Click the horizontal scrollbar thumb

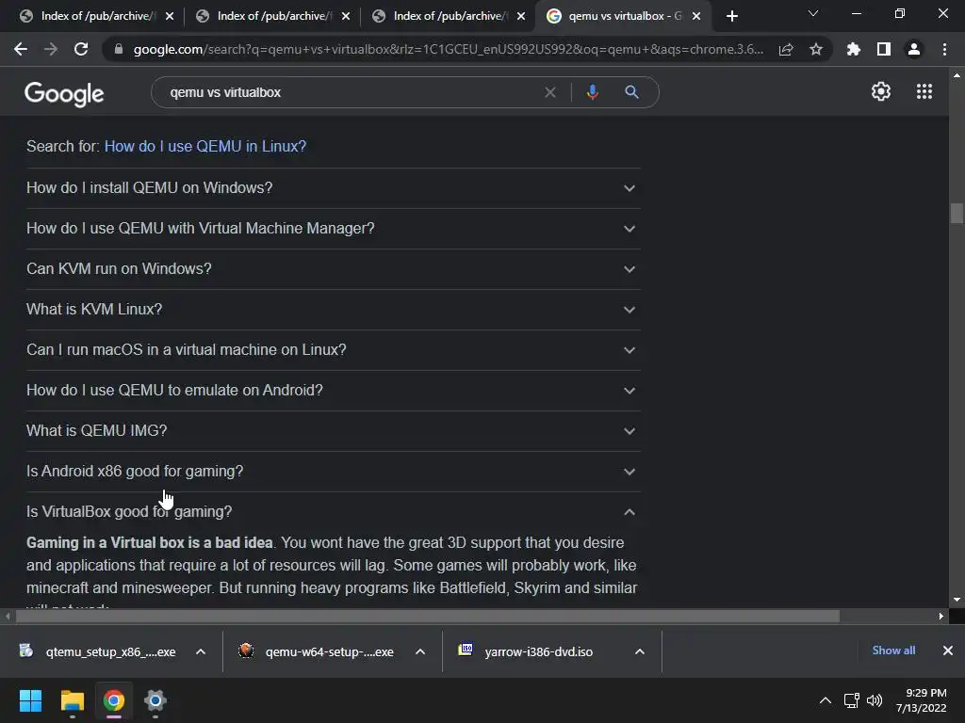(x=428, y=616)
